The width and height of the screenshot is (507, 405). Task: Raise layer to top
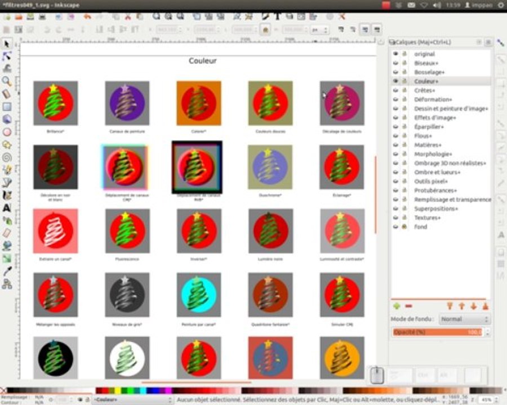point(450,306)
